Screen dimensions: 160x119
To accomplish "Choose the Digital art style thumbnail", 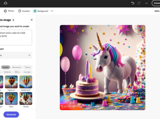I will pyautogui.click(x=11, y=82).
